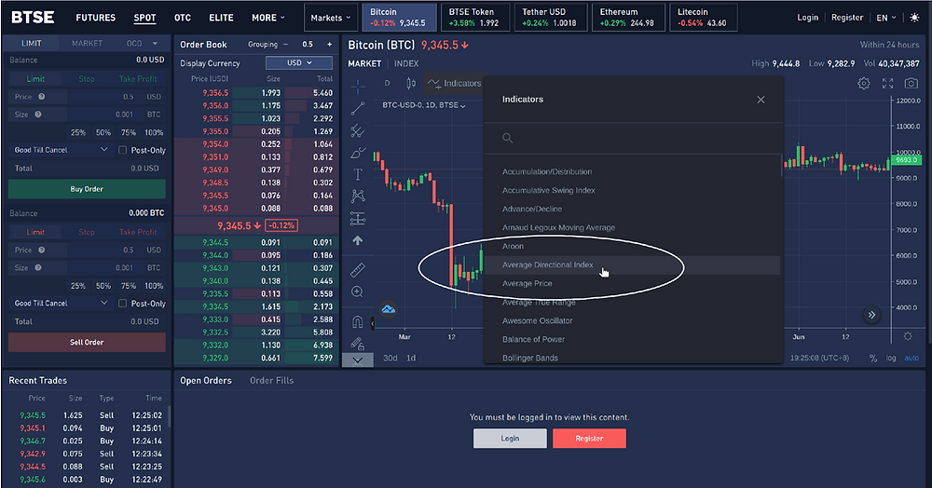The image size is (932, 488).
Task: Expand the BTC-USD-0, 1D, BTSE legend
Action: 424,105
